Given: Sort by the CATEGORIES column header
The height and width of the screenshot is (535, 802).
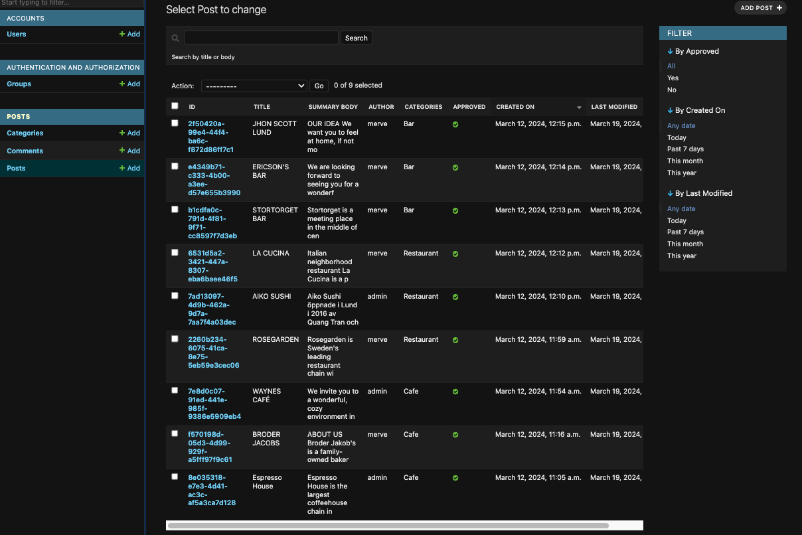Looking at the screenshot, I should pos(424,107).
